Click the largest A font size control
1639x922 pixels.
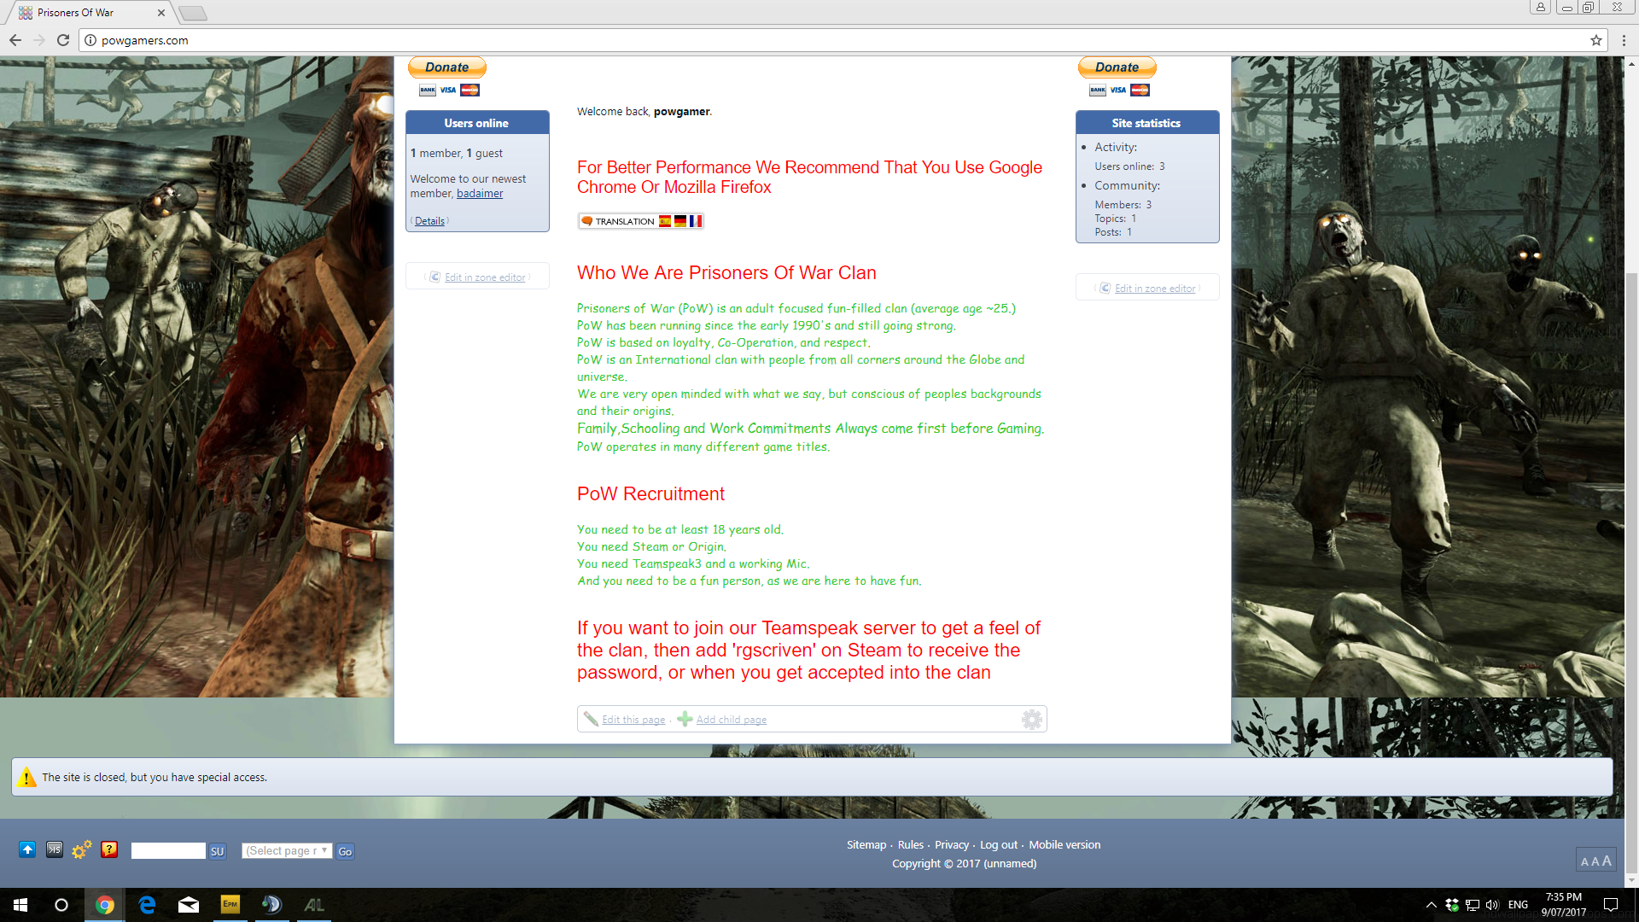click(1607, 861)
